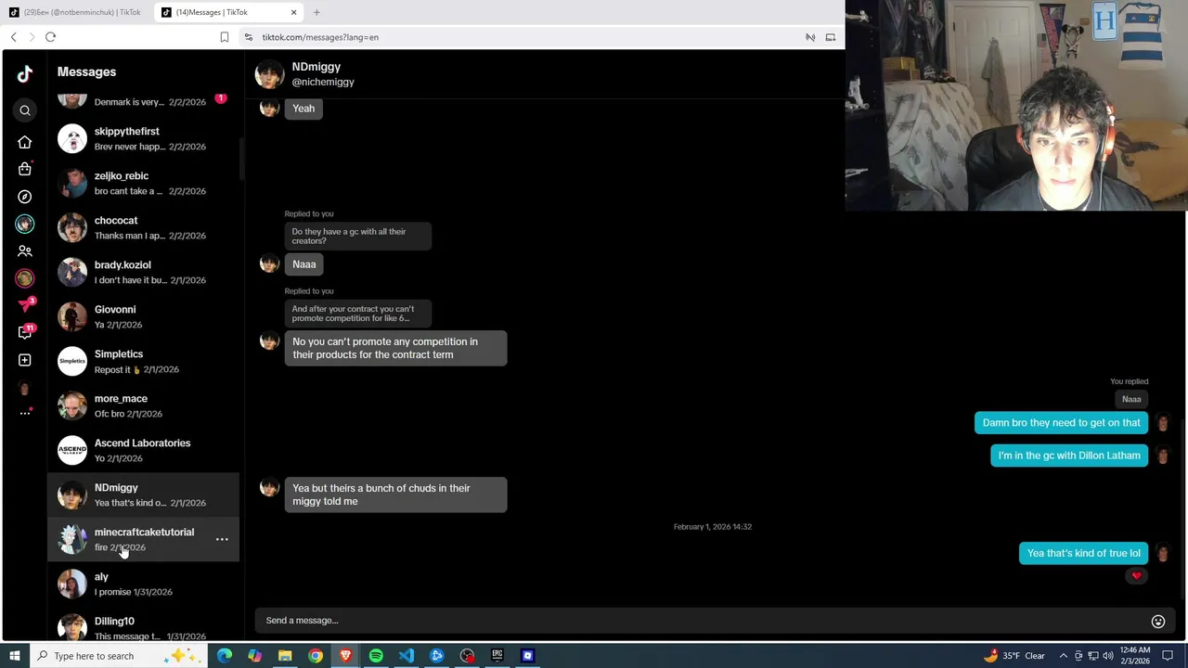1188x668 pixels.
Task: Click quoted reply 'And after your contract'
Action: click(357, 314)
